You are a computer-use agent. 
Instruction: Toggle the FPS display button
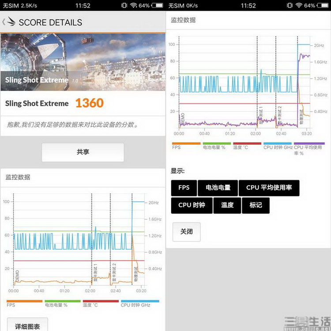(184, 188)
